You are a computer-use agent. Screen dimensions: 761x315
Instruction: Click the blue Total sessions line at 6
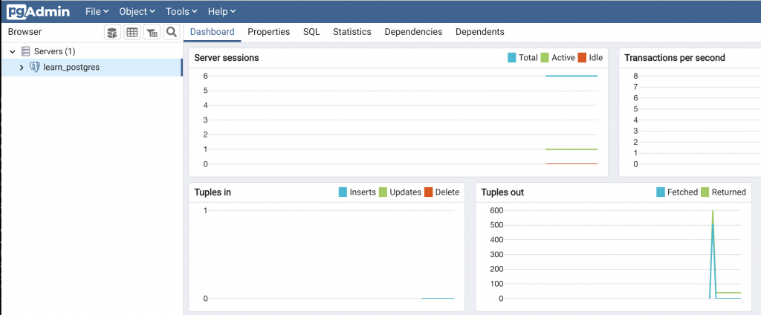571,76
